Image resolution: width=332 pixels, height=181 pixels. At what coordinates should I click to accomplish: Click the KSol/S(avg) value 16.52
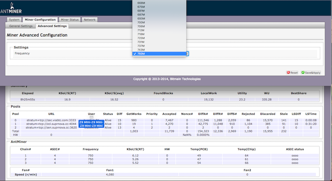pos(114,99)
